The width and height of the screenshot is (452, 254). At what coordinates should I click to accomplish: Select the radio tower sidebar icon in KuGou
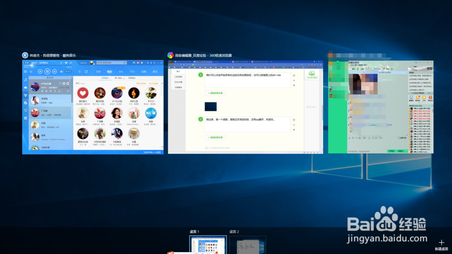click(x=26, y=95)
